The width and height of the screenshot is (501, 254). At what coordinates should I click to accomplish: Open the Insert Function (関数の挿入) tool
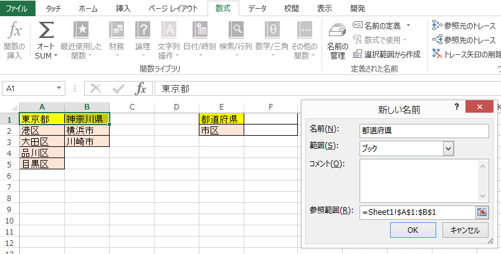click(x=14, y=40)
